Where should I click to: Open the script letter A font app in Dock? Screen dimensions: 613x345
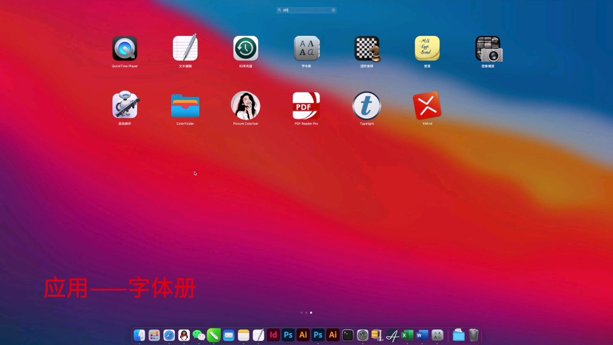[x=392, y=335]
